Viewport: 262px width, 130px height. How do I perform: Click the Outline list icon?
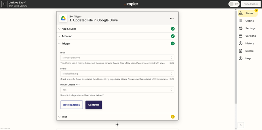pyautogui.click(x=241, y=21)
